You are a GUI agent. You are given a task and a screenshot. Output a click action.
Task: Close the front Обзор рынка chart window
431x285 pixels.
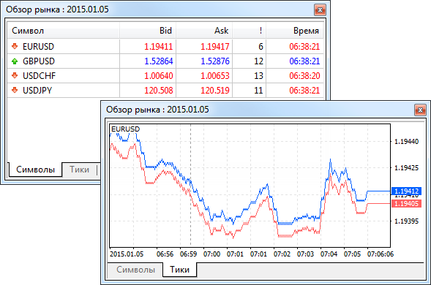pyautogui.click(x=420, y=110)
